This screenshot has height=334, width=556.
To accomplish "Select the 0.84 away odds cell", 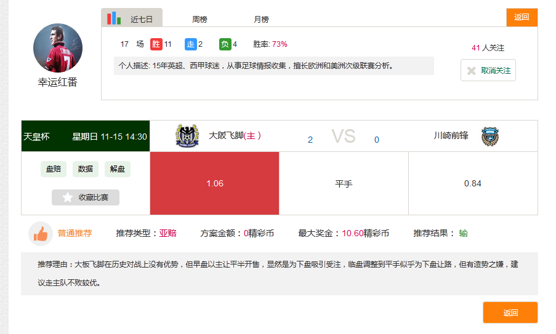I will [x=472, y=183].
